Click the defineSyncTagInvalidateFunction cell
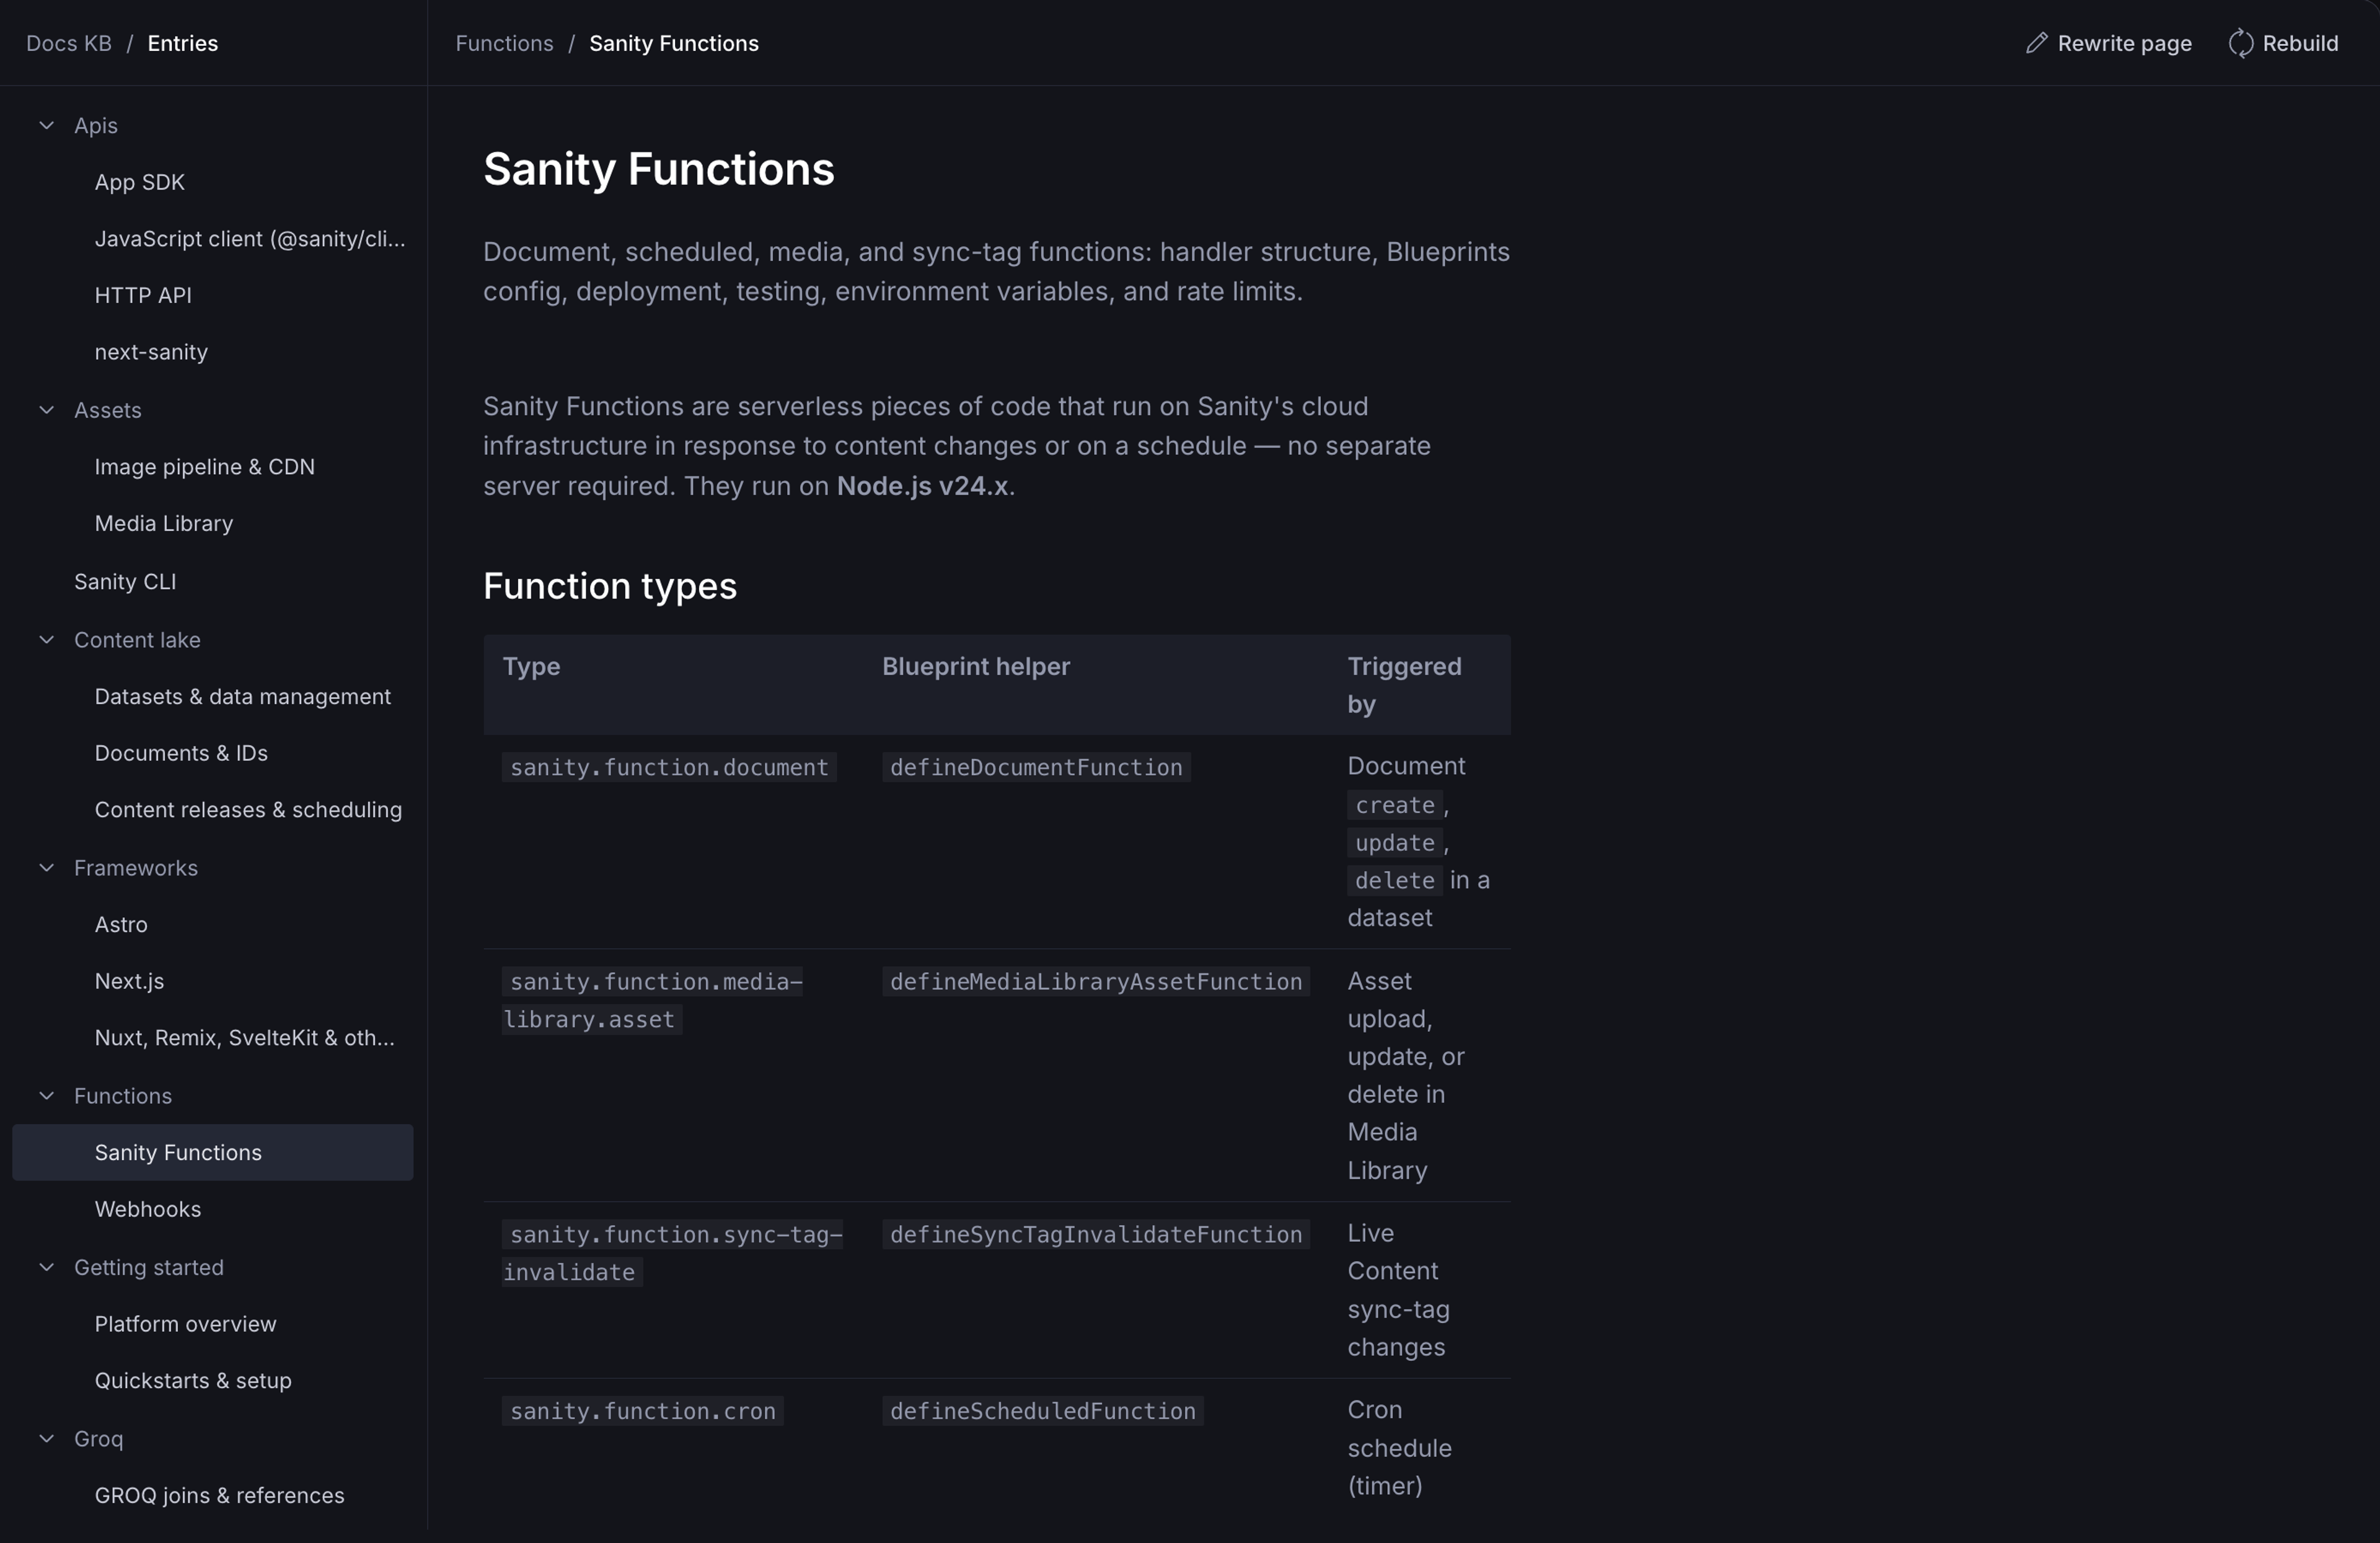This screenshot has height=1543, width=2380. pos(1096,1234)
